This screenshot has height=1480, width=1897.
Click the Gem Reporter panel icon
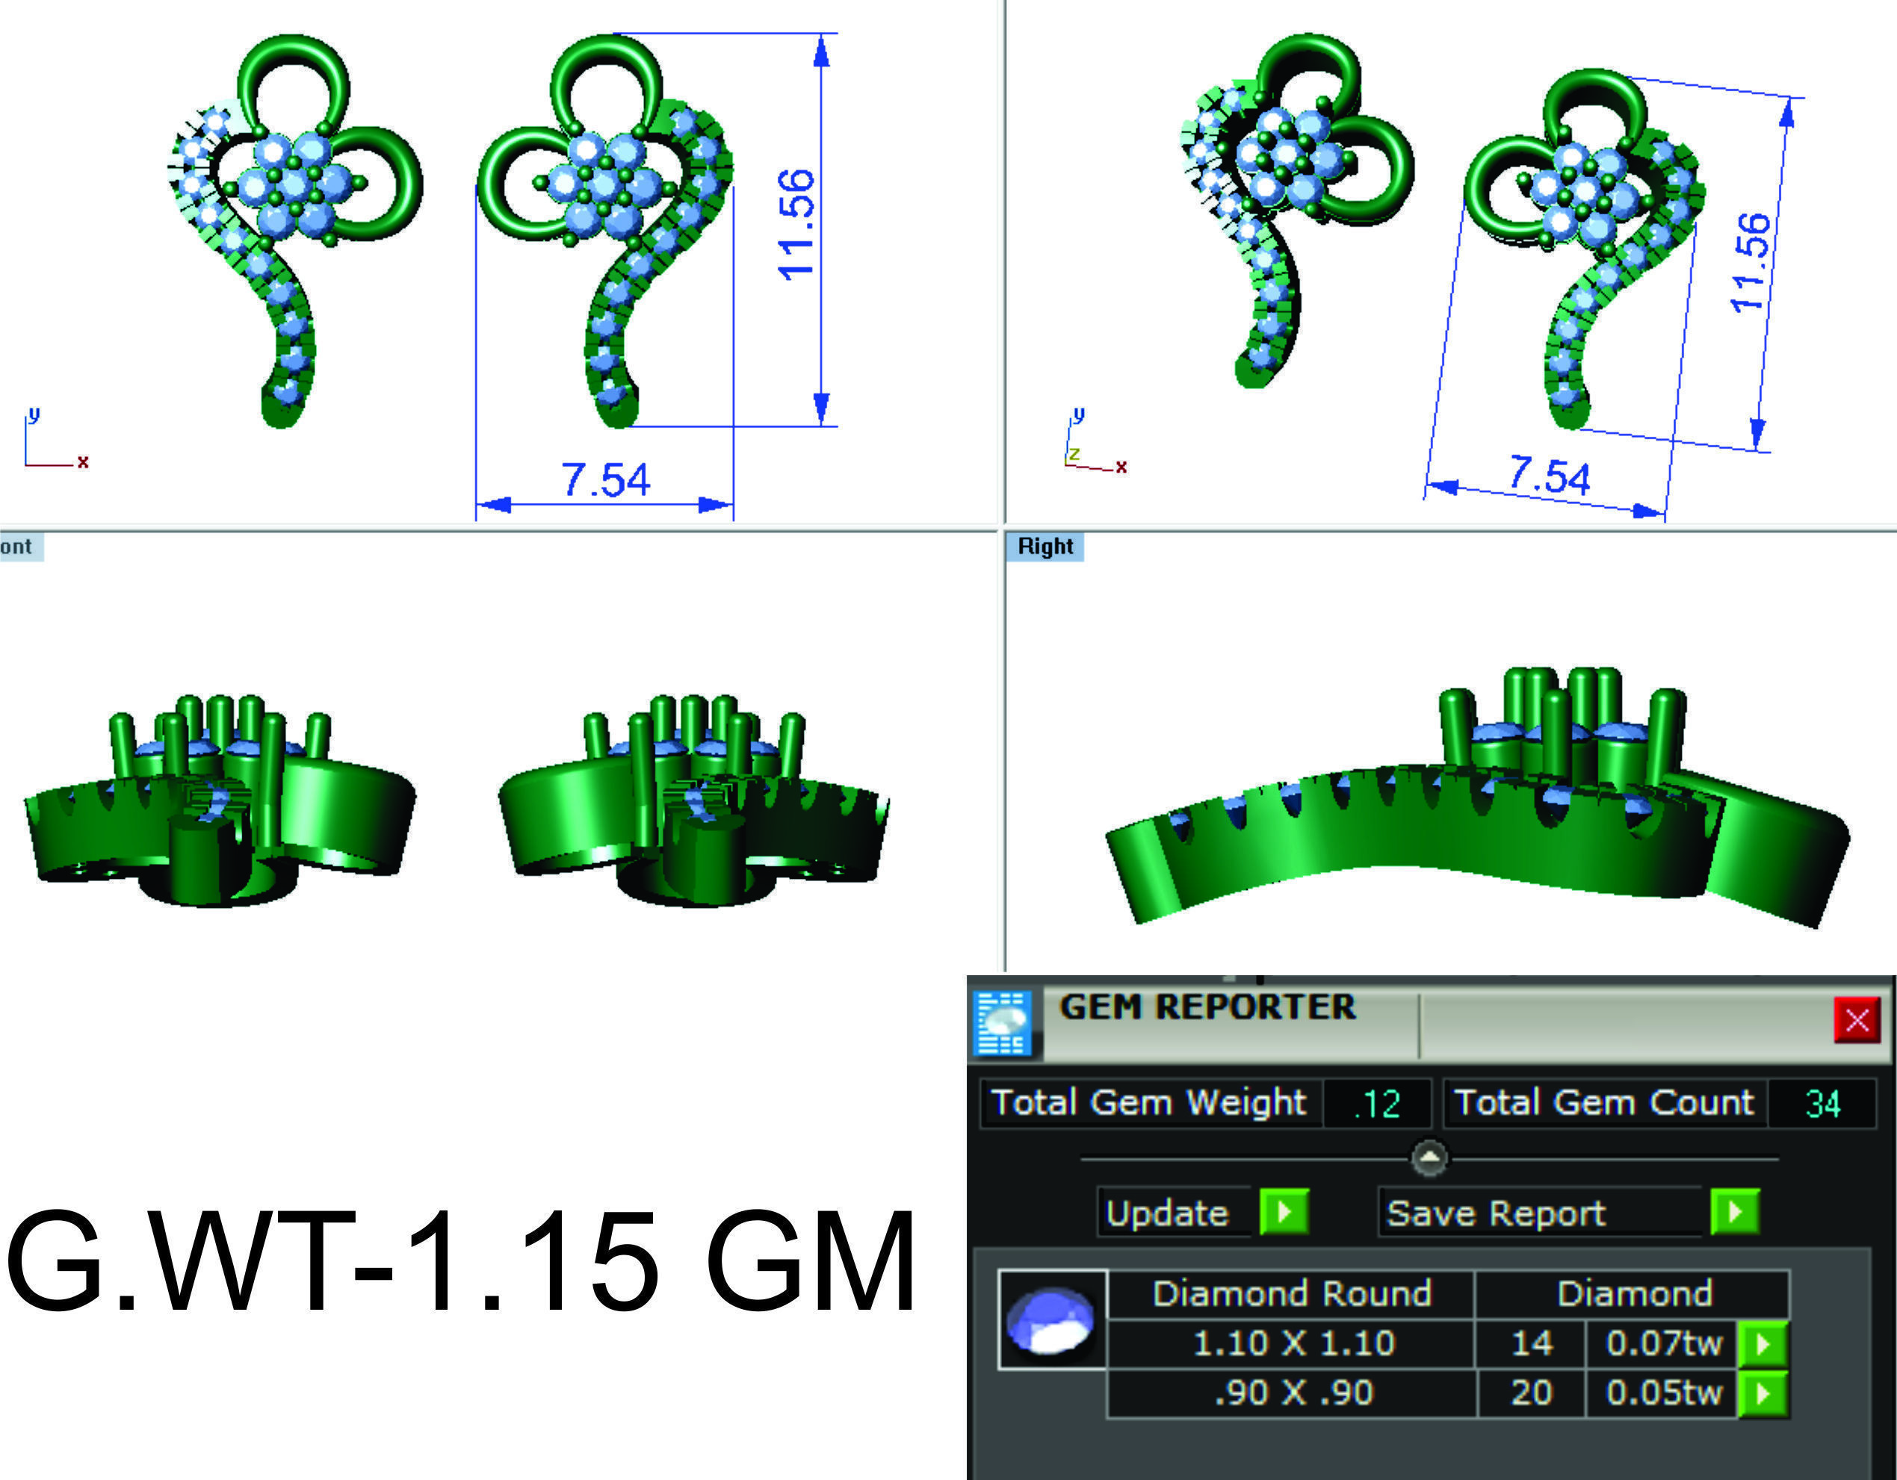(x=1003, y=1024)
